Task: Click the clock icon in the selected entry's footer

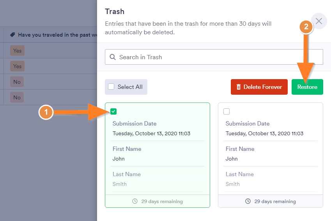Action: 135,202
